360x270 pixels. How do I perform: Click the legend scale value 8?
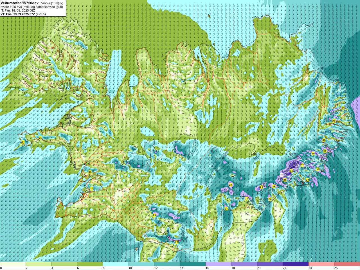[x=104, y=268]
